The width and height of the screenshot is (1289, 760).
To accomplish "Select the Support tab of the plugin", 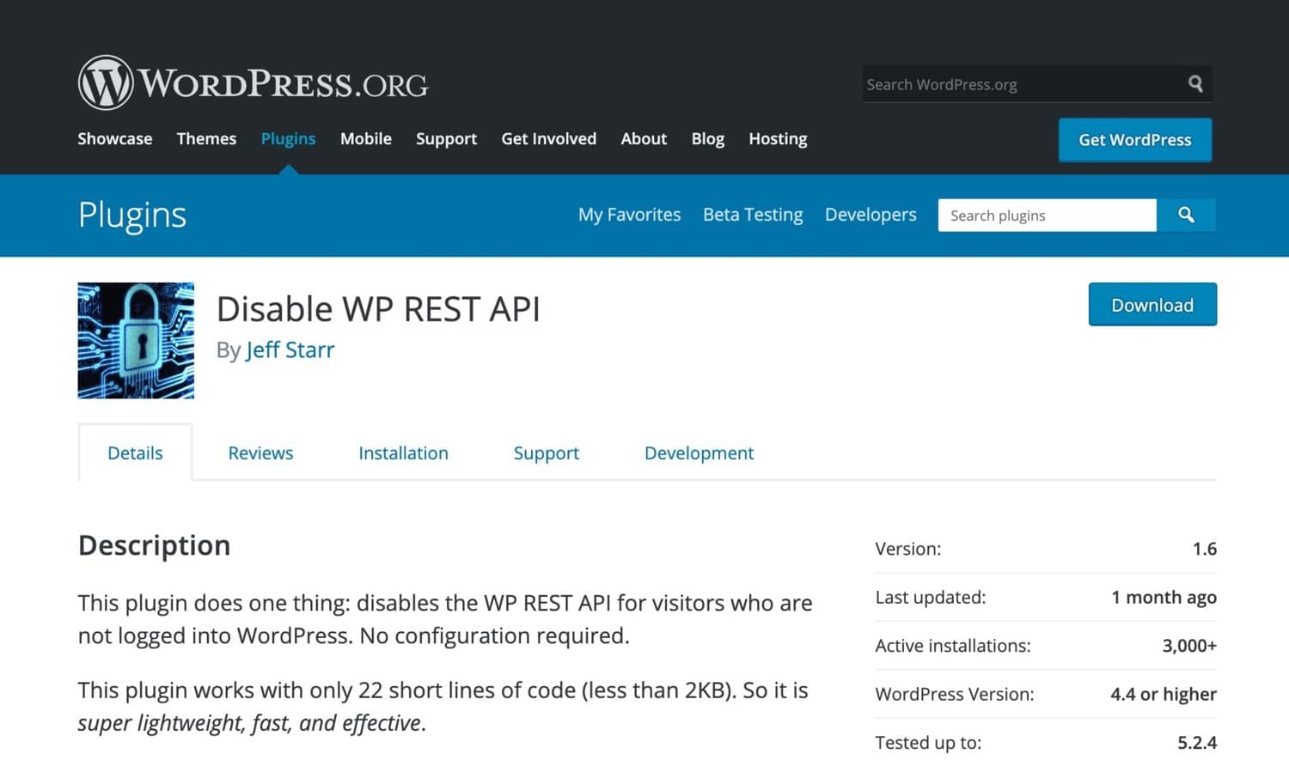I will [x=546, y=453].
